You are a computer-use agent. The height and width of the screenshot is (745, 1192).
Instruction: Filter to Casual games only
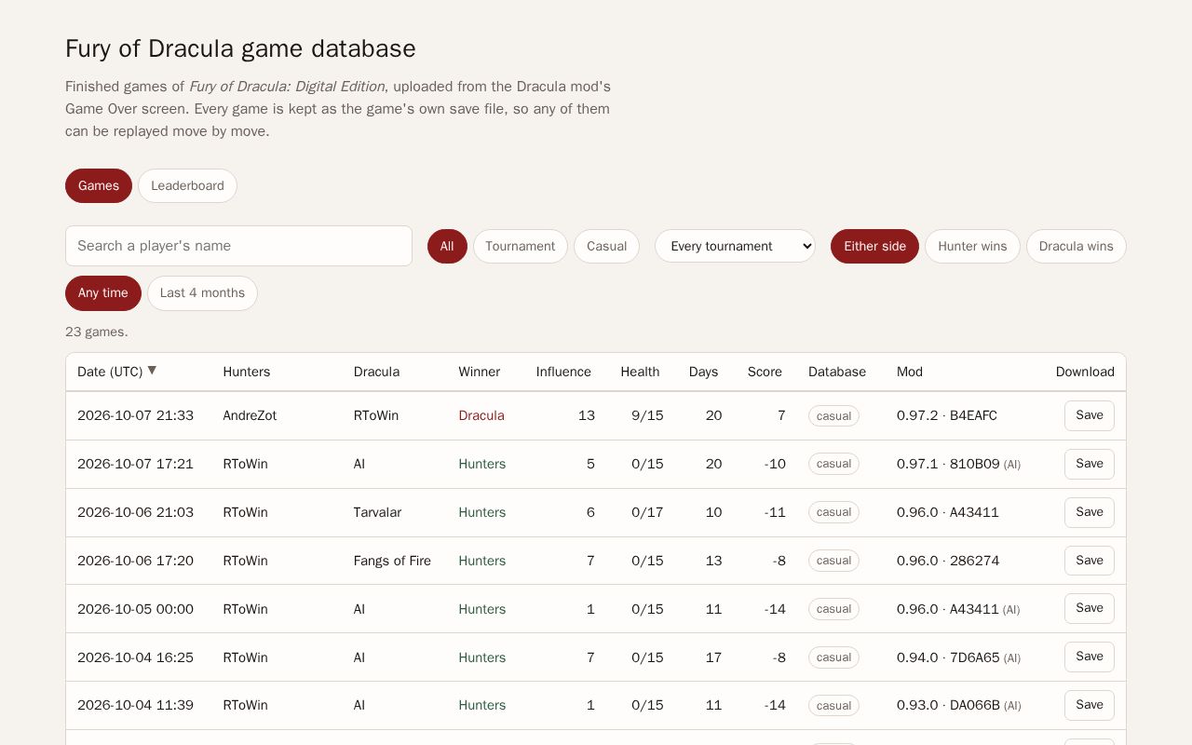pyautogui.click(x=606, y=246)
